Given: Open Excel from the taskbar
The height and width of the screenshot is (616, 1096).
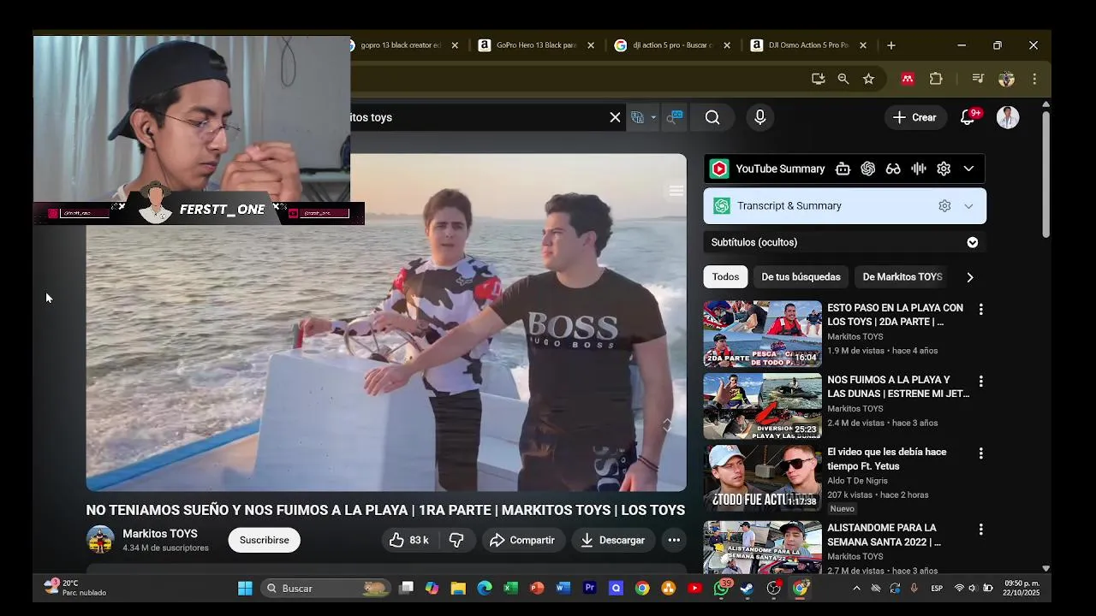Looking at the screenshot, I should 510,588.
